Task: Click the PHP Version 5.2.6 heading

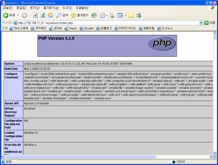Action: 56,38
